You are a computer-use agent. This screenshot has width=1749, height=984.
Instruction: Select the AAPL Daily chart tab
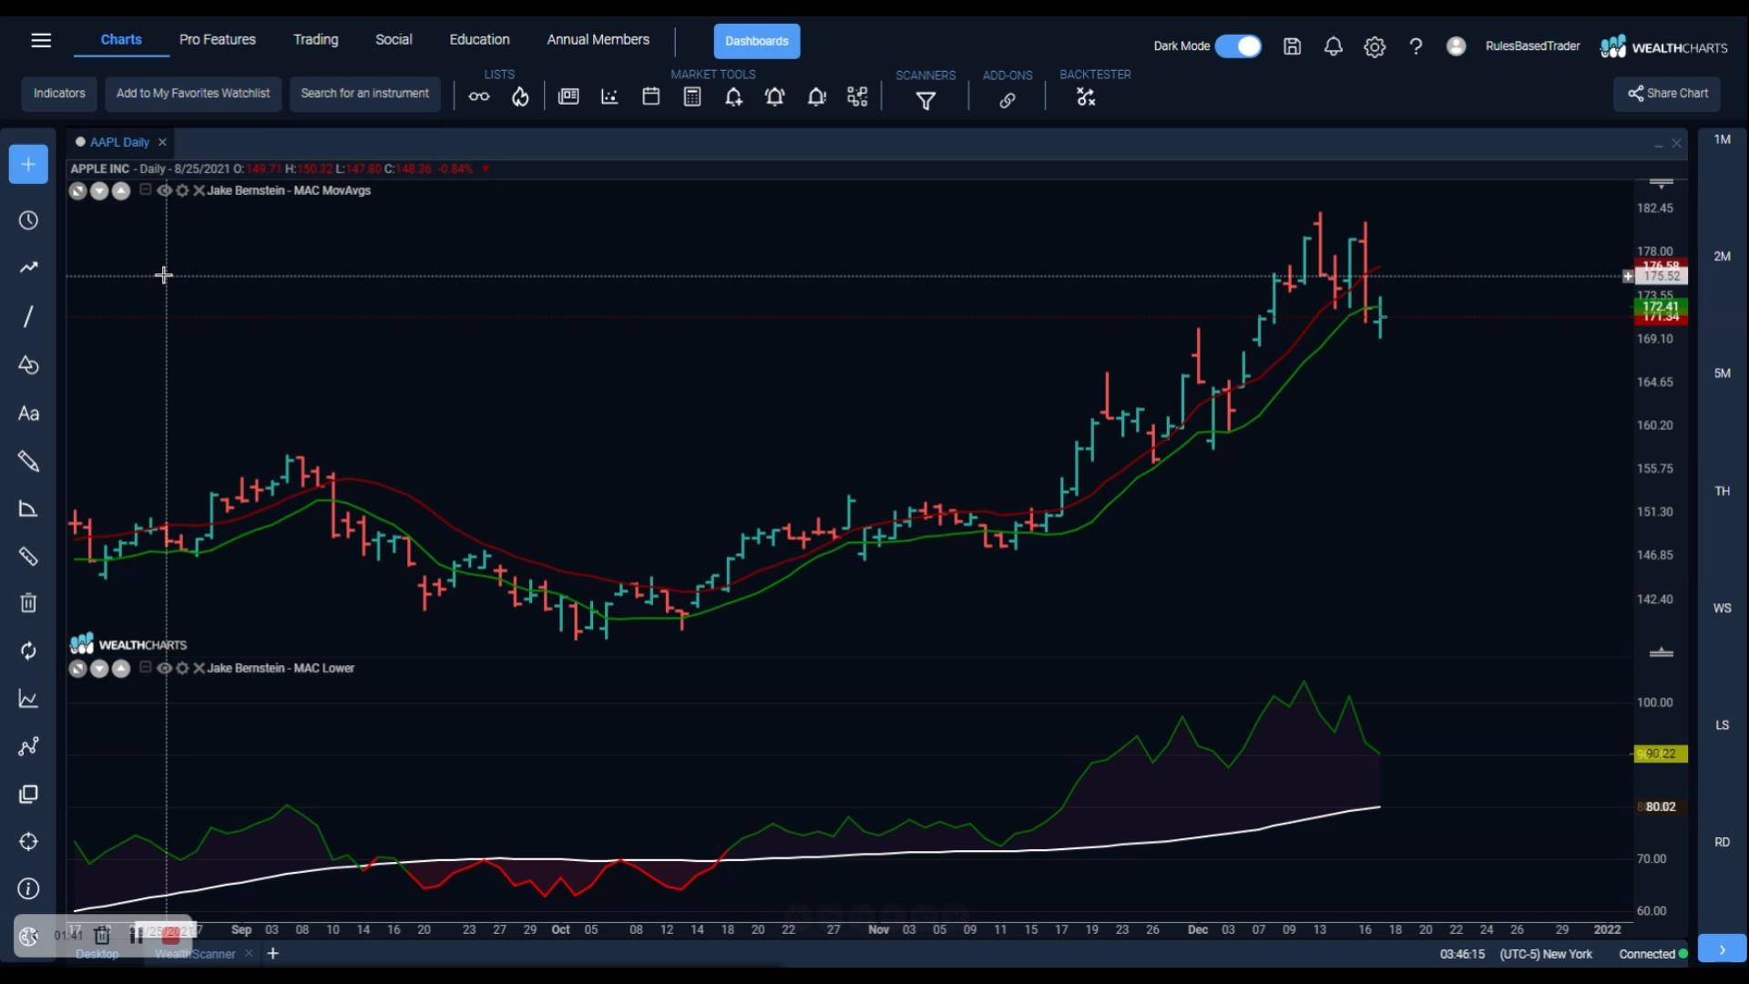119,142
